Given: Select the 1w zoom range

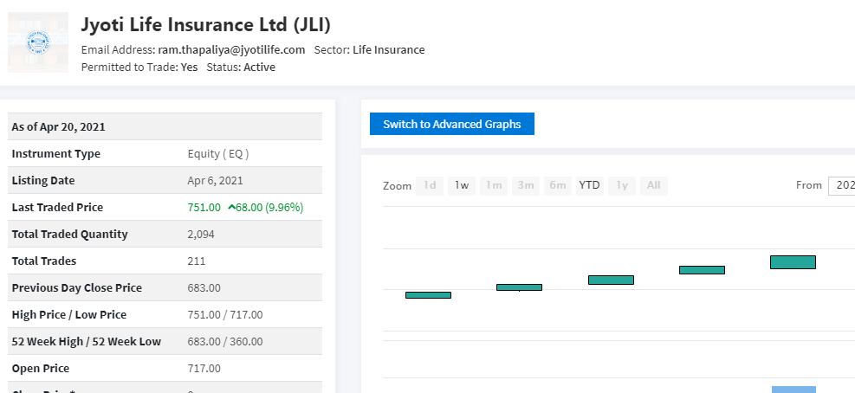Looking at the screenshot, I should click(x=462, y=185).
